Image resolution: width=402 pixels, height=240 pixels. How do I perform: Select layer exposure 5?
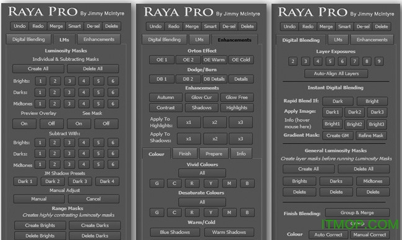click(330, 62)
